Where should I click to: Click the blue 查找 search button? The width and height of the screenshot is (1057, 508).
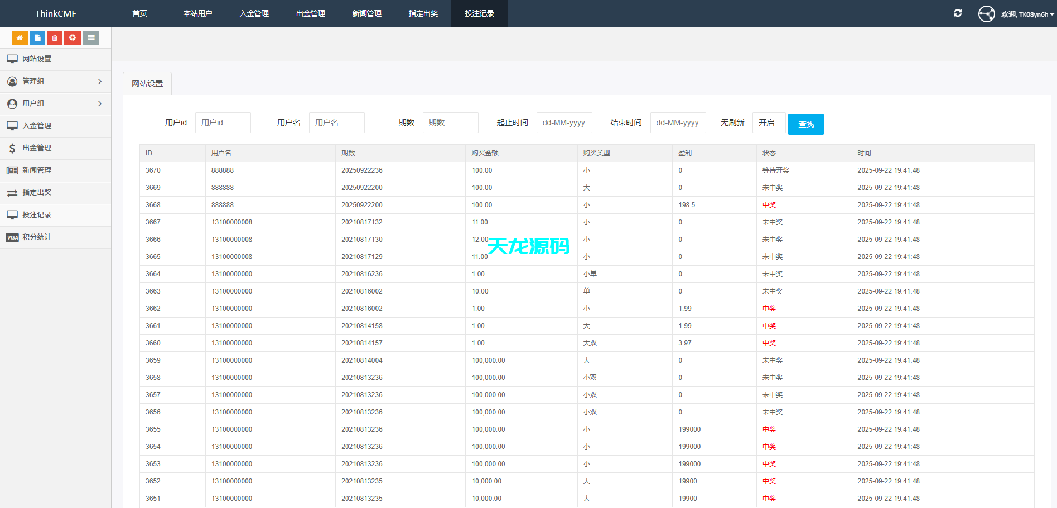coord(805,124)
